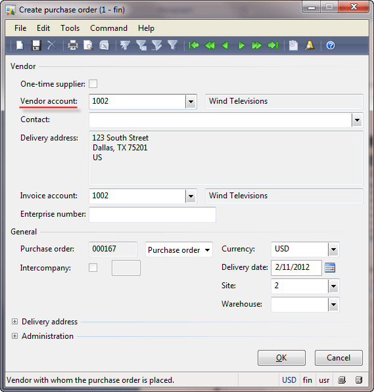Enable the Intercompany checkbox
Viewport: 374px width, 392px height.
tap(93, 268)
